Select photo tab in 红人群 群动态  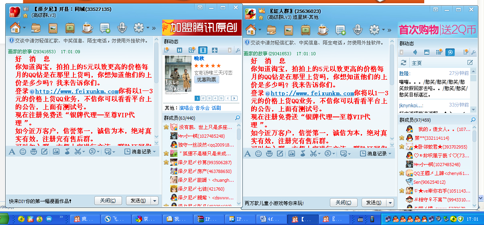click(x=427, y=52)
